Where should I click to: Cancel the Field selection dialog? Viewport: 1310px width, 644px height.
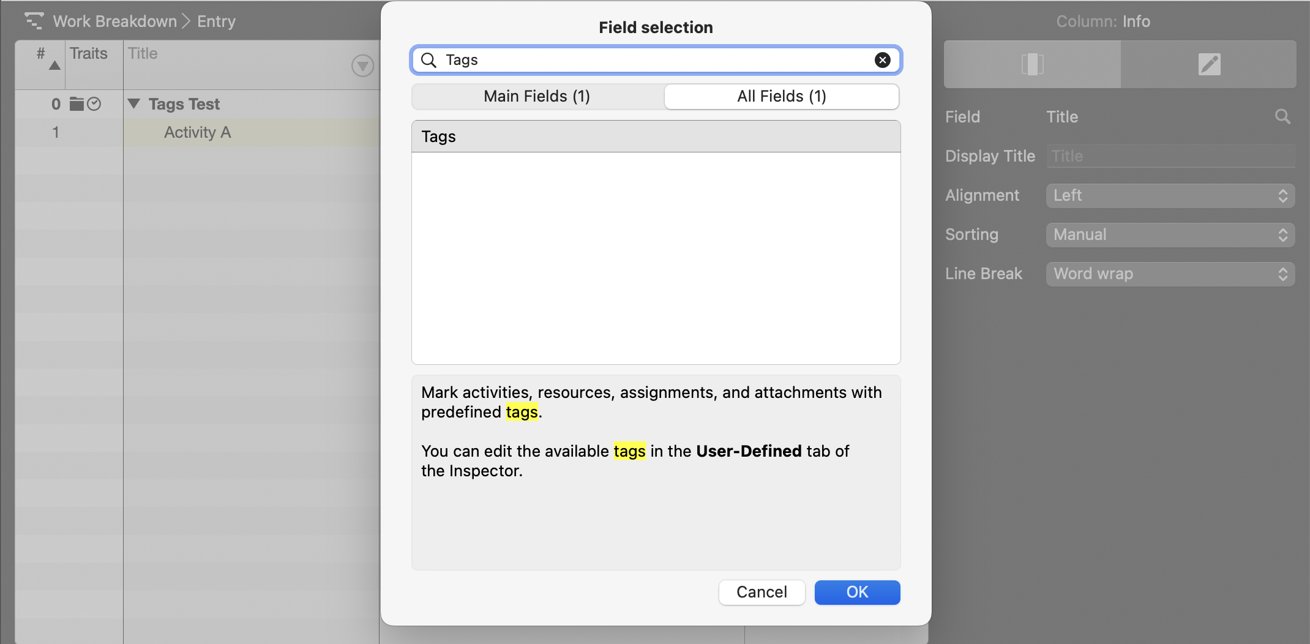pyautogui.click(x=762, y=592)
